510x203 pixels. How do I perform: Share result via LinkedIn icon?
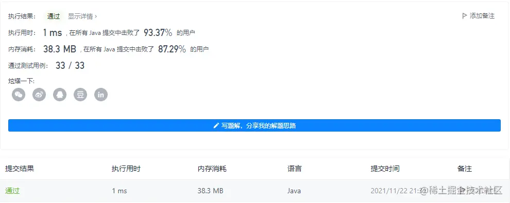101,95
